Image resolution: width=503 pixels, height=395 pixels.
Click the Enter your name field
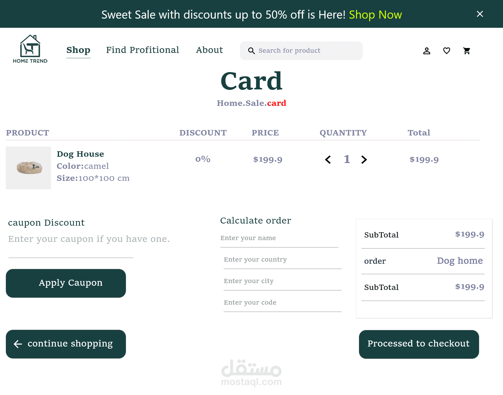tap(279, 238)
